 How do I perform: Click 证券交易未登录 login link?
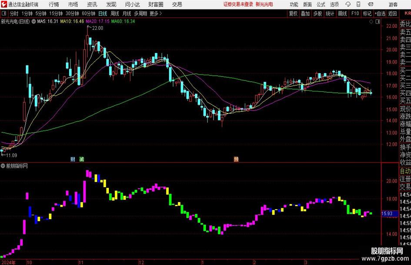point(238,4)
